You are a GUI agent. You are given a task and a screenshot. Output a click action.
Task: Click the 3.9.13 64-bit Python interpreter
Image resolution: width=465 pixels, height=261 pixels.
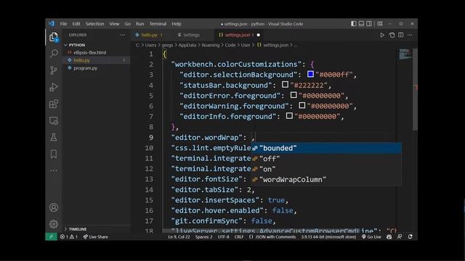coord(328,237)
